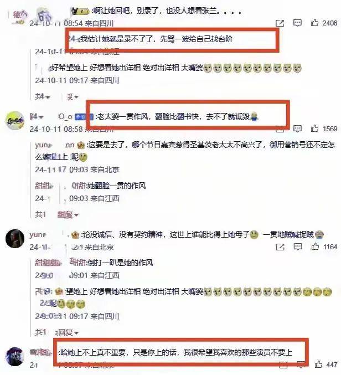The width and height of the screenshot is (341, 375).
Task: Share the 08:54 Sichuan comment
Action: 280,23
